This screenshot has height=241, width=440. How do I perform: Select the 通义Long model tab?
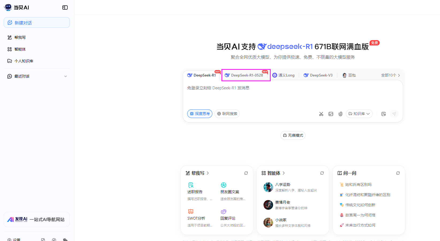pyautogui.click(x=284, y=75)
